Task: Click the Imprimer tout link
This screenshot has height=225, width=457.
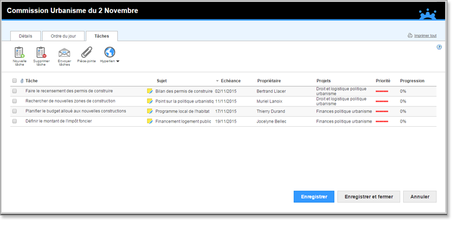Action: click(x=425, y=36)
